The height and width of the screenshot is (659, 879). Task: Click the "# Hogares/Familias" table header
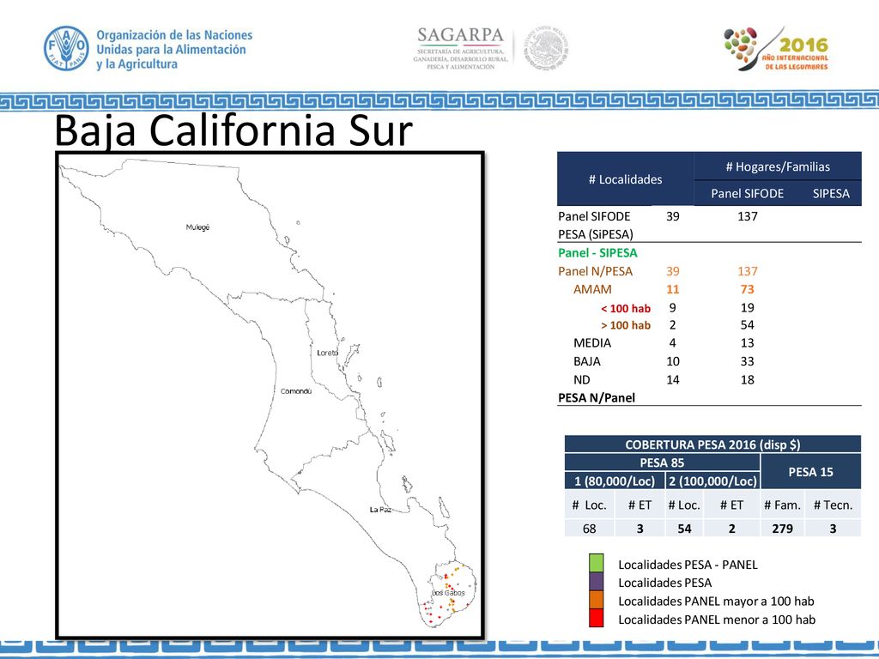point(778,166)
